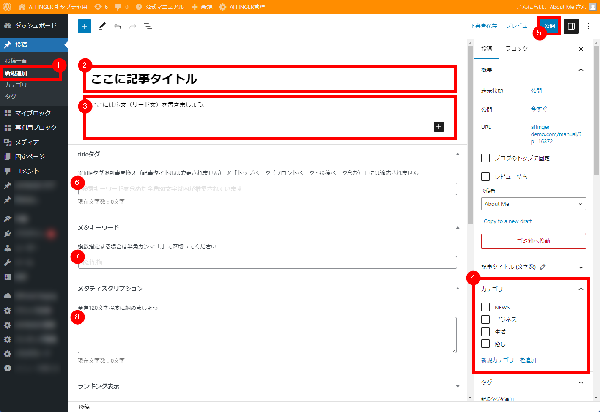Collapse the メタキーワード meta box
The image size is (600, 412).
[458, 228]
